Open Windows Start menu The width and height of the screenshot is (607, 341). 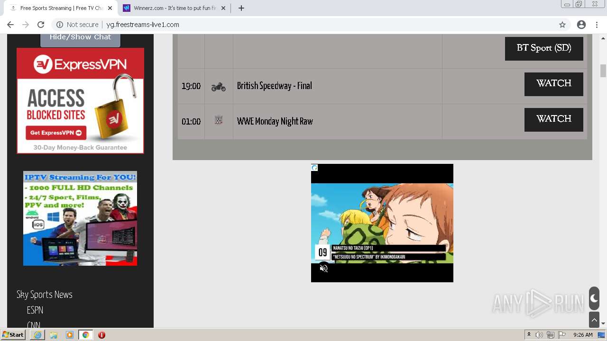pyautogui.click(x=13, y=335)
